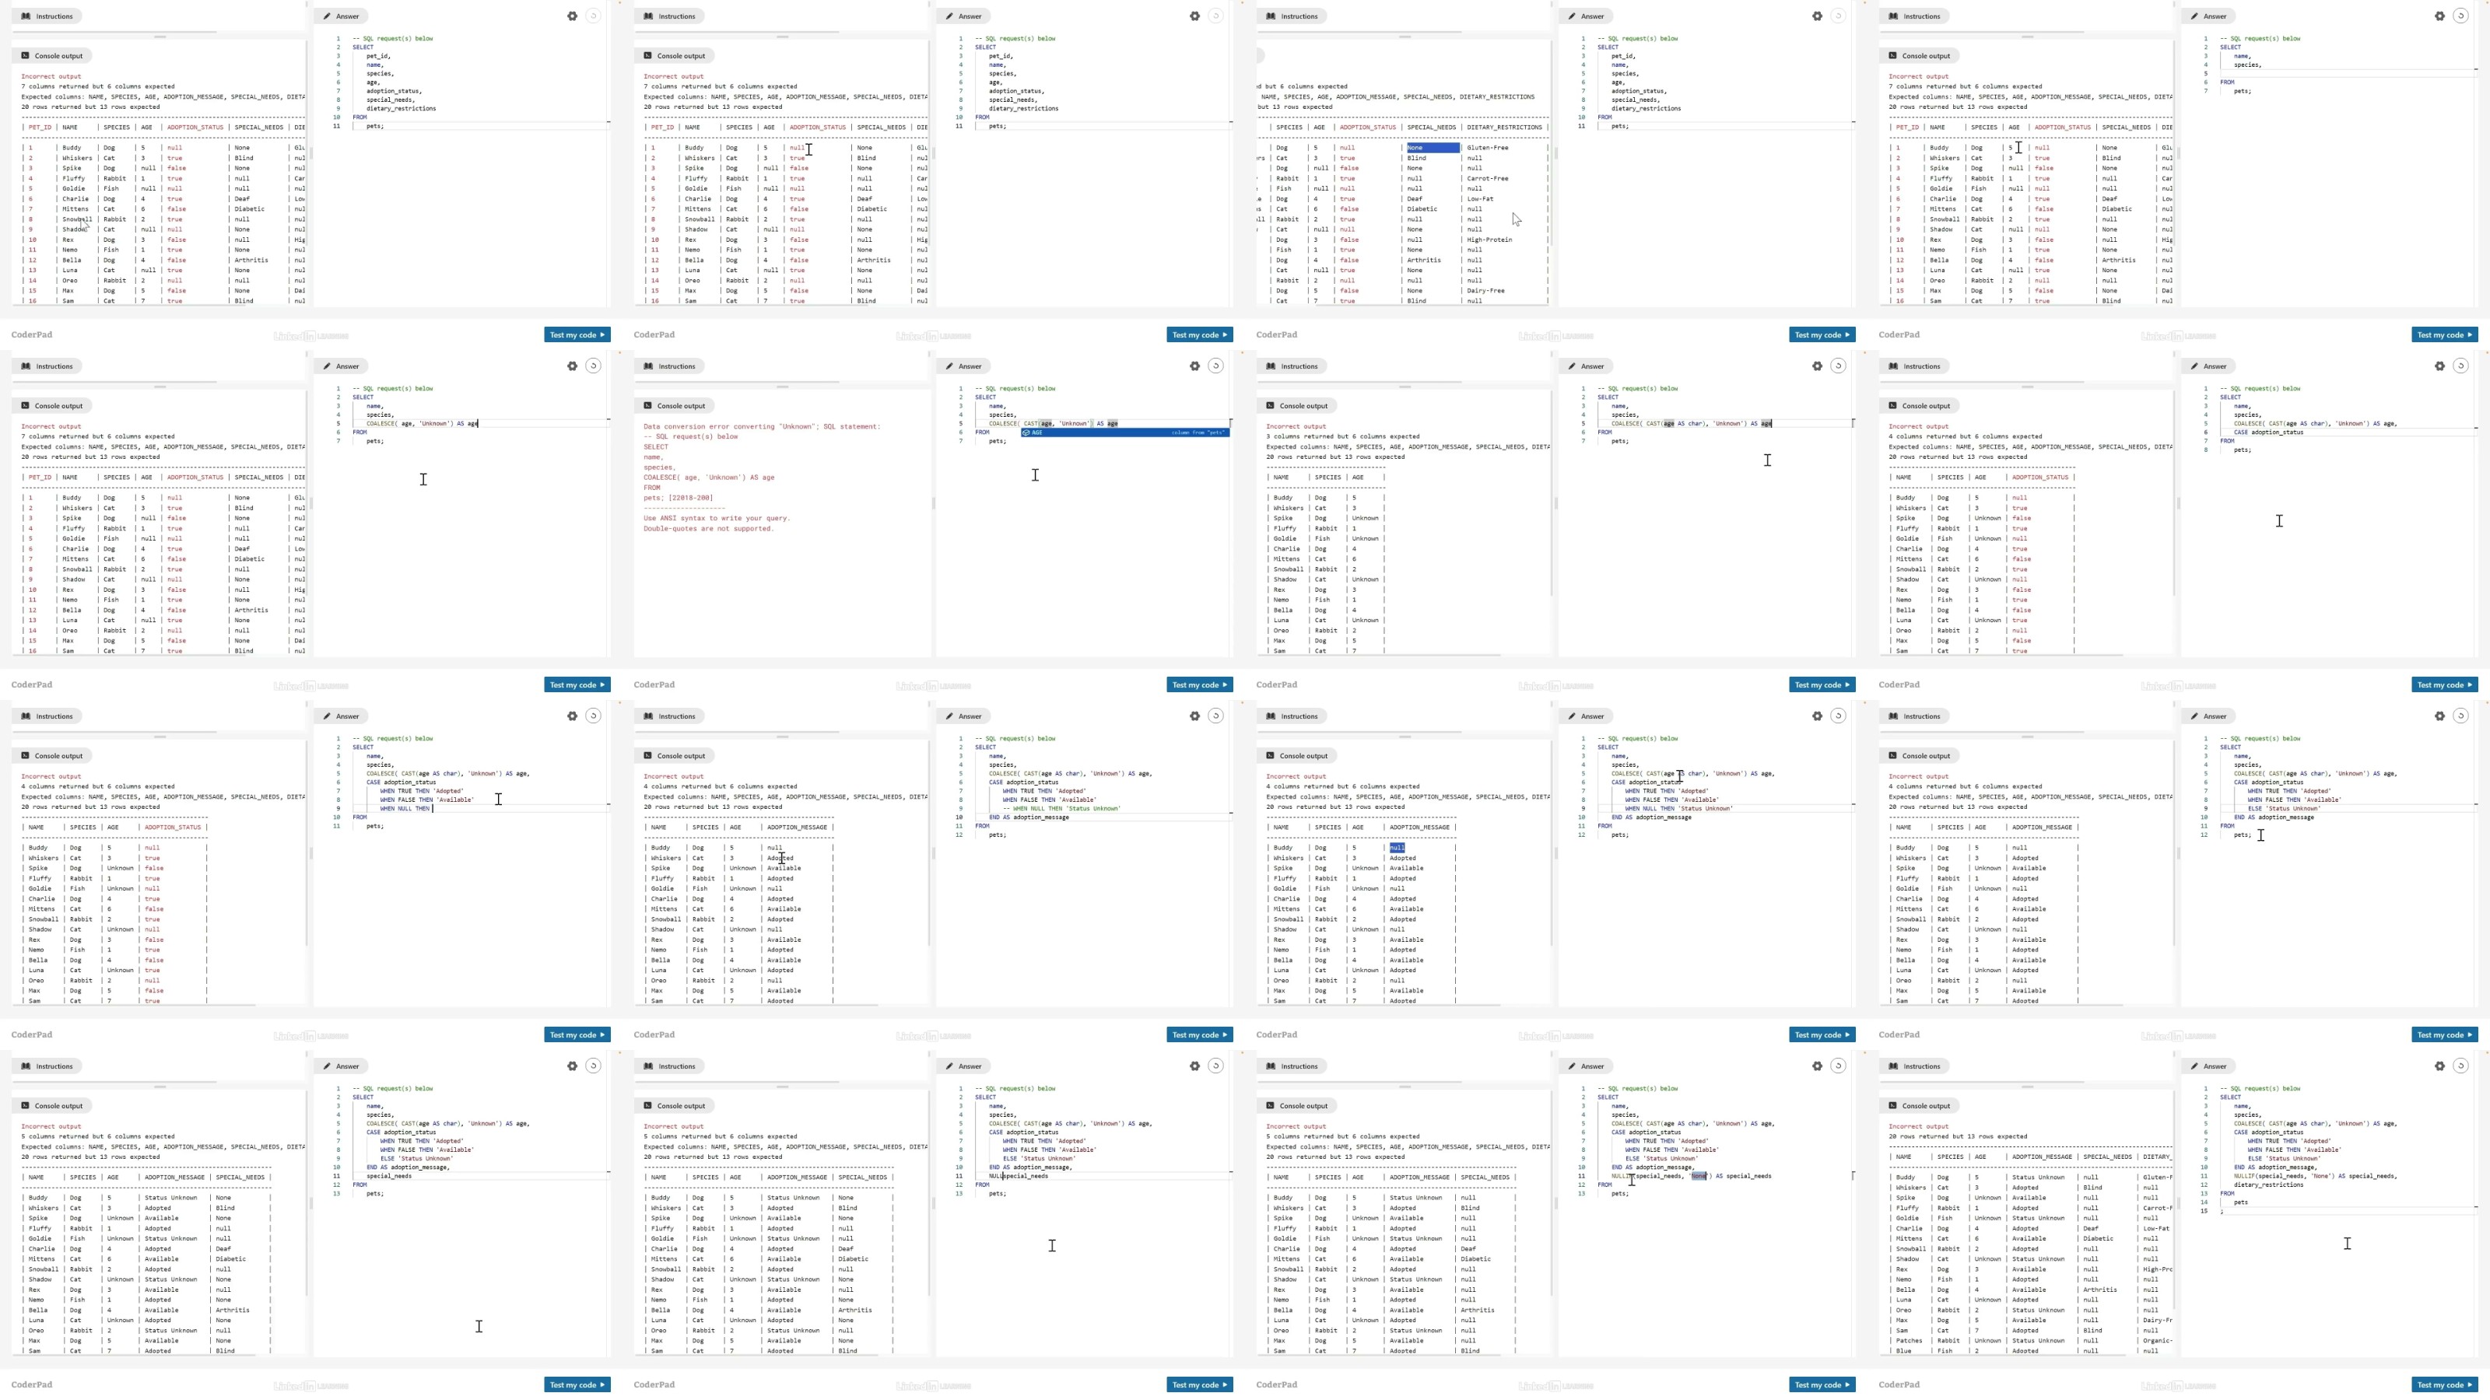
Task: Click commented '-- WHEN NULL THEN' editor line
Action: (x=1061, y=809)
